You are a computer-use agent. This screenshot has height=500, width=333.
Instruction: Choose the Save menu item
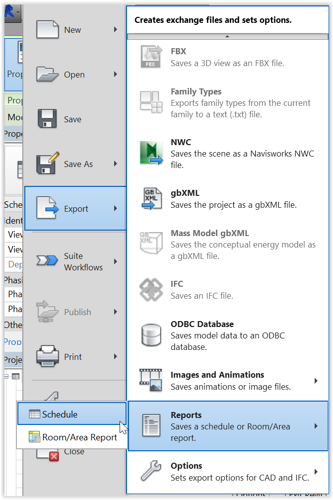tap(76, 119)
